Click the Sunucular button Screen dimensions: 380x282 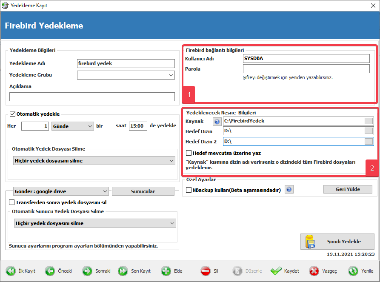(x=143, y=191)
